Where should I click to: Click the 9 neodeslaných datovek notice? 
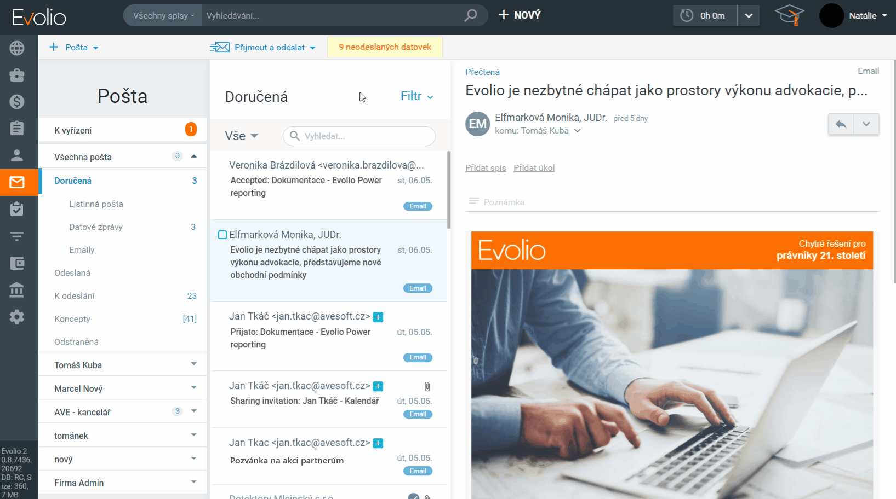pyautogui.click(x=385, y=47)
